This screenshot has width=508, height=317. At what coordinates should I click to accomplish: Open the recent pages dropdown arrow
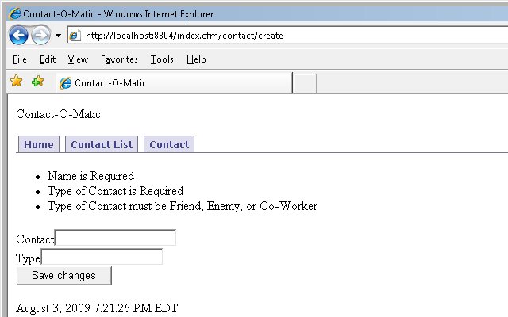58,35
